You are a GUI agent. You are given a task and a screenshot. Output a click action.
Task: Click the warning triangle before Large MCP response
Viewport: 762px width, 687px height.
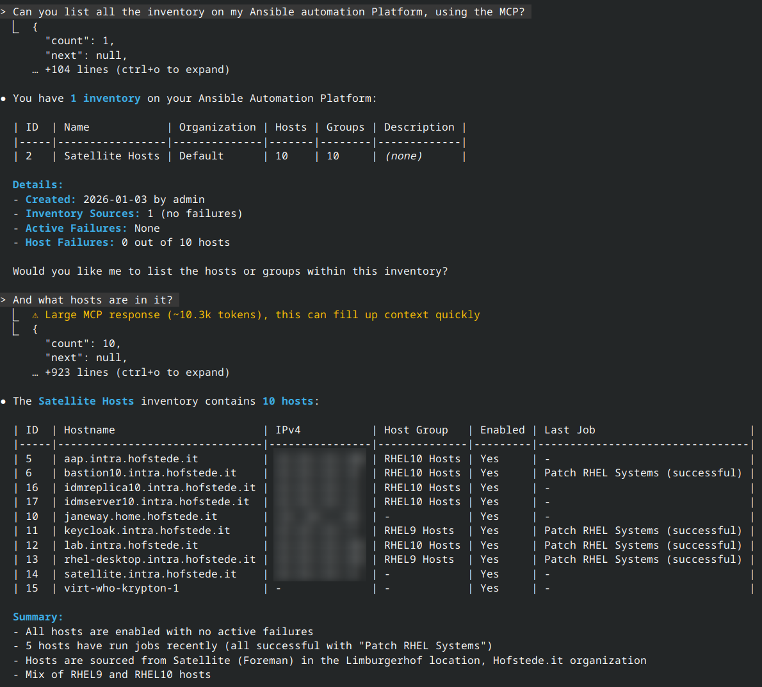35,315
